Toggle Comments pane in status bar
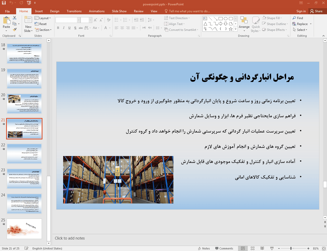This screenshot has height=251, width=327. point(224,248)
